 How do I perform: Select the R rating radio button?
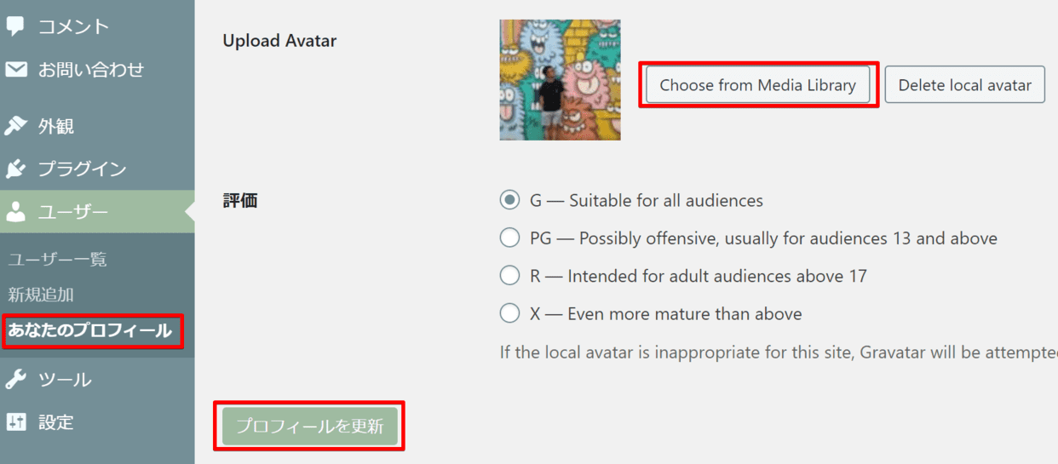(x=509, y=276)
